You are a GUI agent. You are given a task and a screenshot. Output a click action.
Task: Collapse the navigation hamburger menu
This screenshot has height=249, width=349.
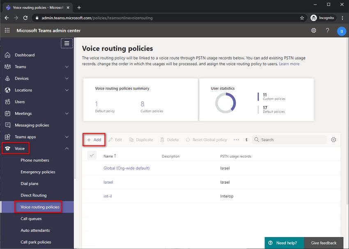click(67, 43)
